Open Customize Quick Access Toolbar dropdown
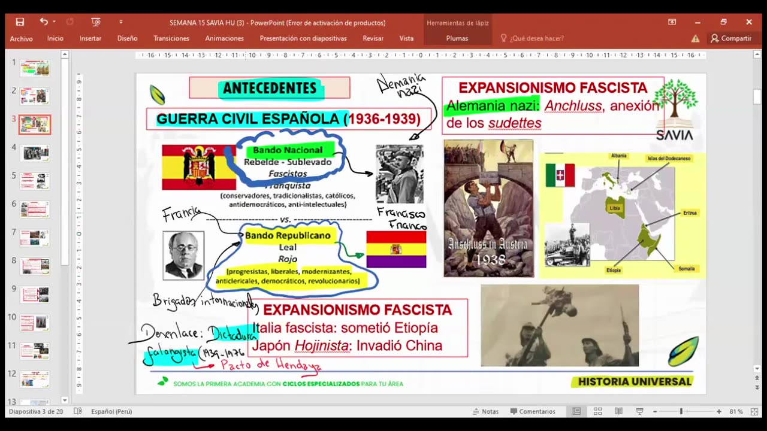The width and height of the screenshot is (767, 431). click(120, 22)
